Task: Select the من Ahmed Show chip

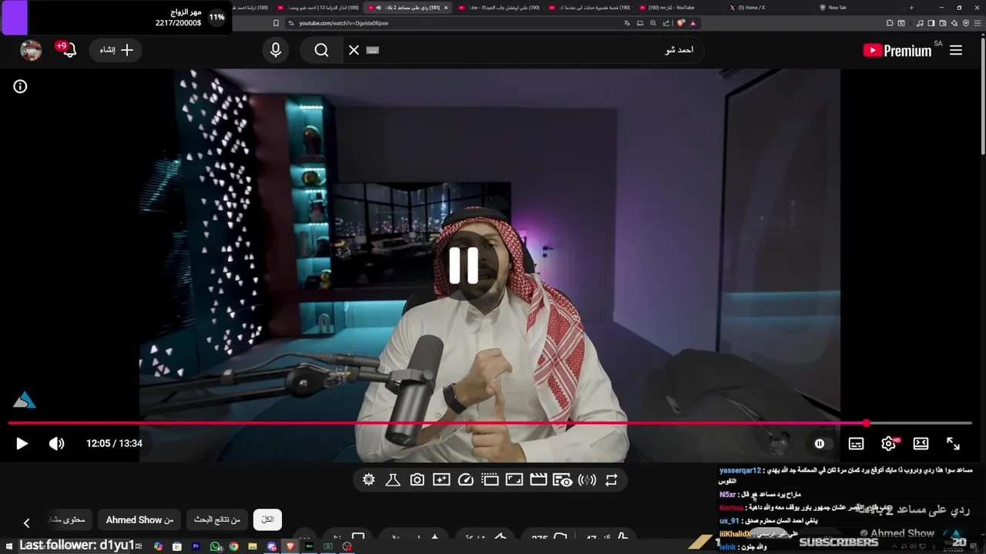Action: [x=139, y=520]
